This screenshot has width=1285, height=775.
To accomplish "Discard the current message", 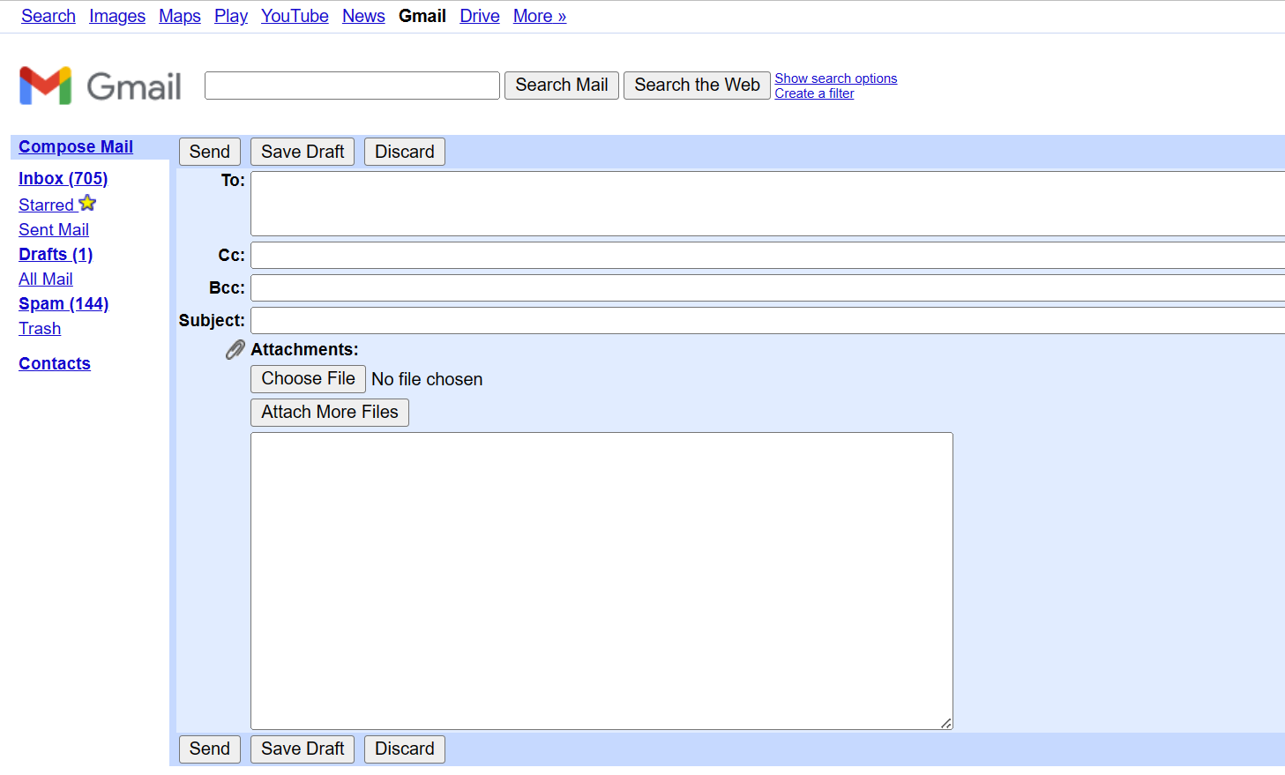I will [x=404, y=151].
